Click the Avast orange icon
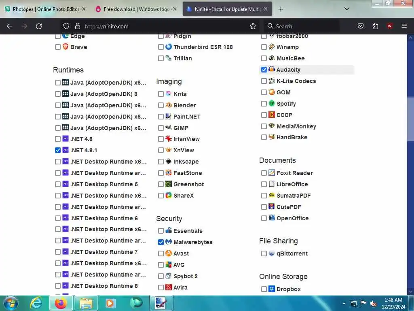The image size is (414, 311). (x=169, y=253)
